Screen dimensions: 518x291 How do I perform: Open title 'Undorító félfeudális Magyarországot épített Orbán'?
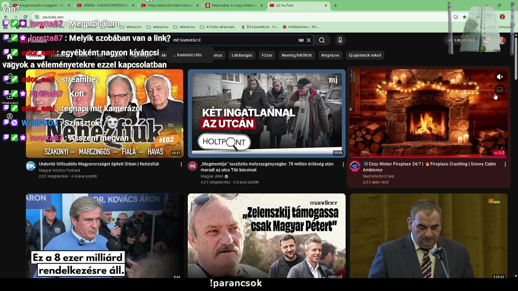pos(99,164)
